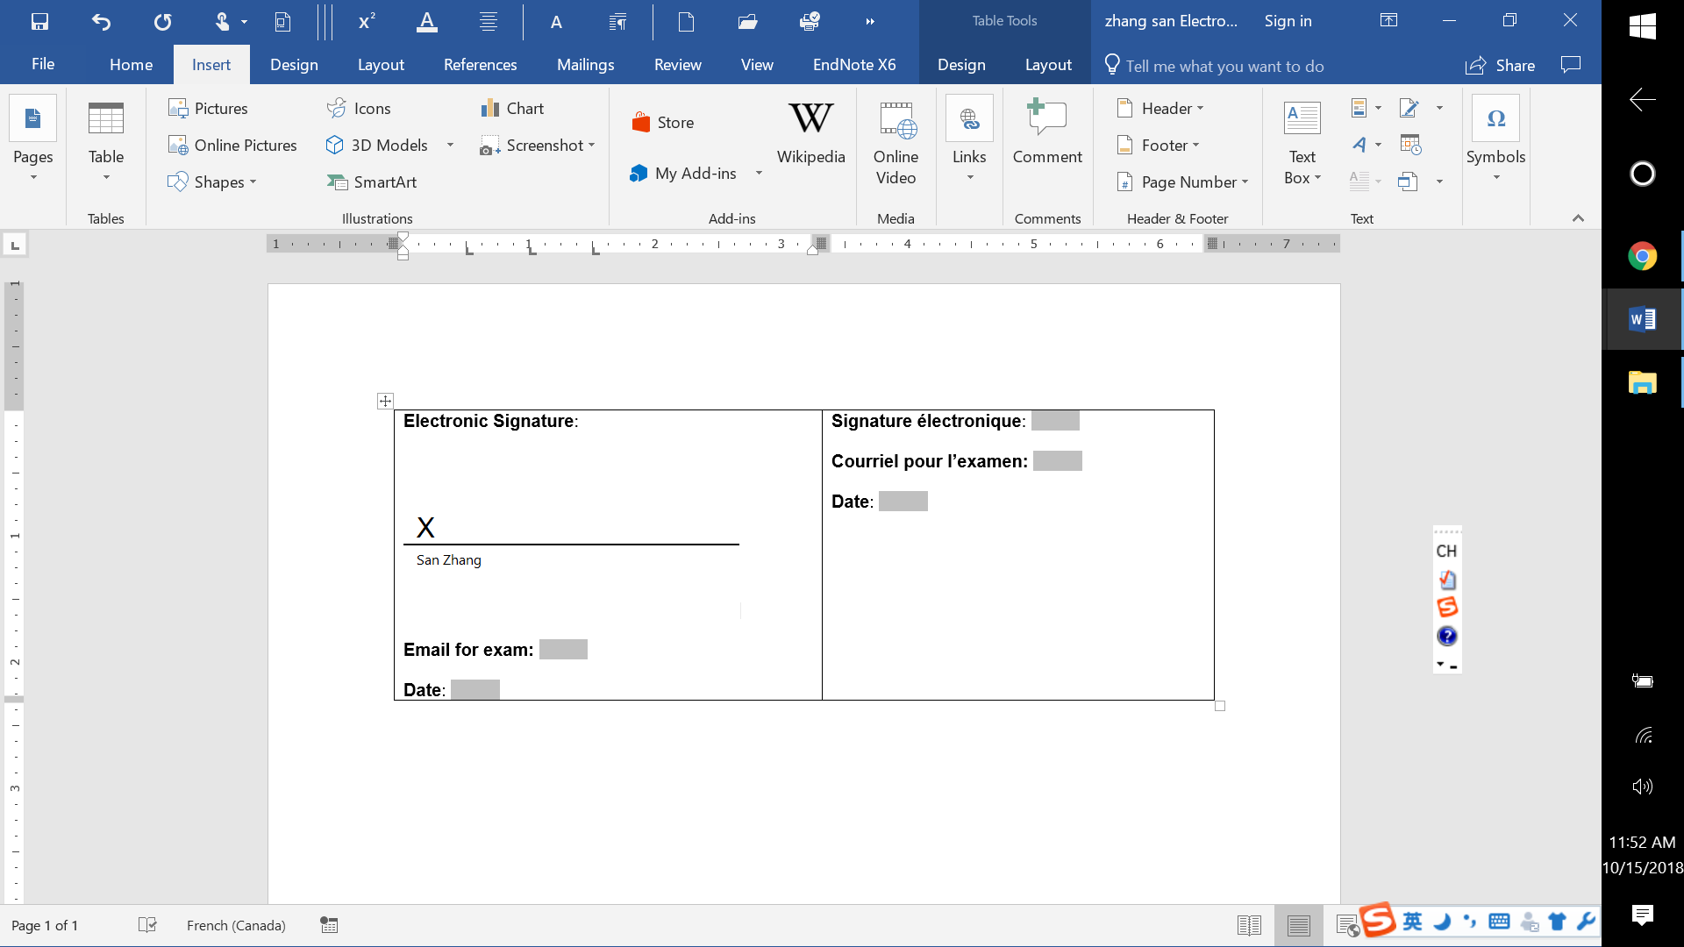Apply font color with the underlined A icon

click(426, 22)
